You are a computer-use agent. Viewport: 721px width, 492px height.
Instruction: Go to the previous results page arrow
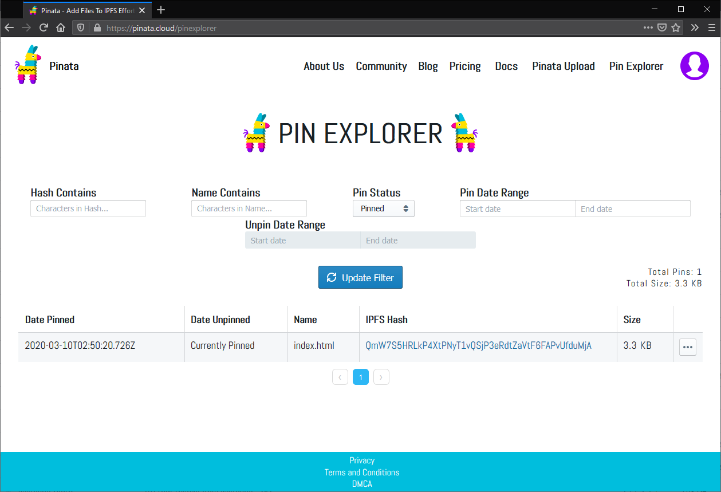[x=340, y=377]
